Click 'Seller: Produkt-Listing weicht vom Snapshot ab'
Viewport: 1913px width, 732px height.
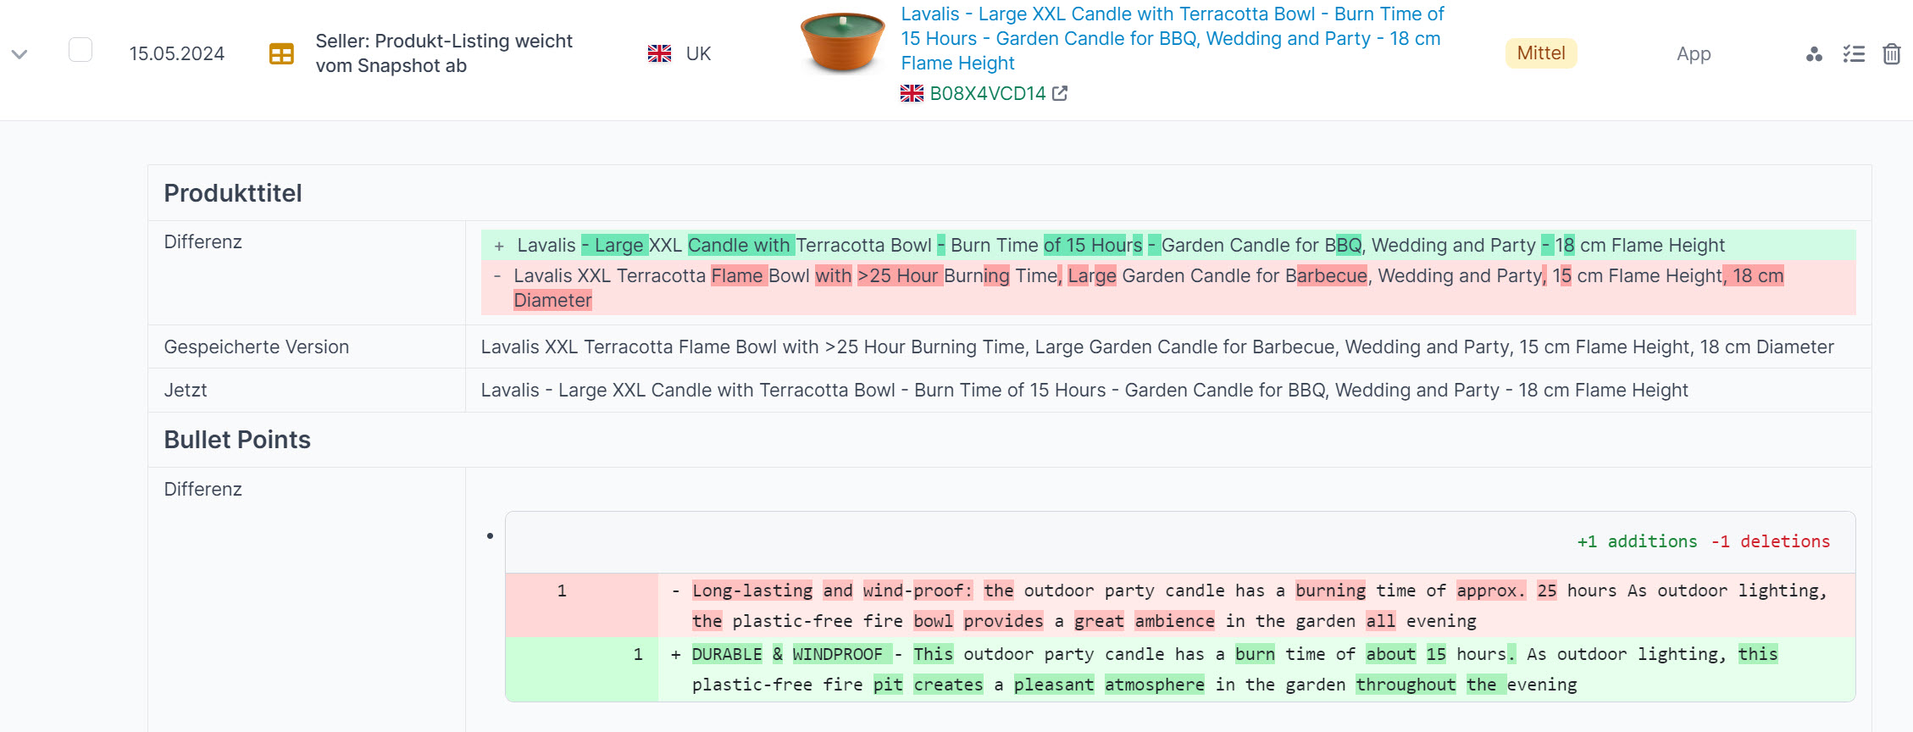(444, 53)
